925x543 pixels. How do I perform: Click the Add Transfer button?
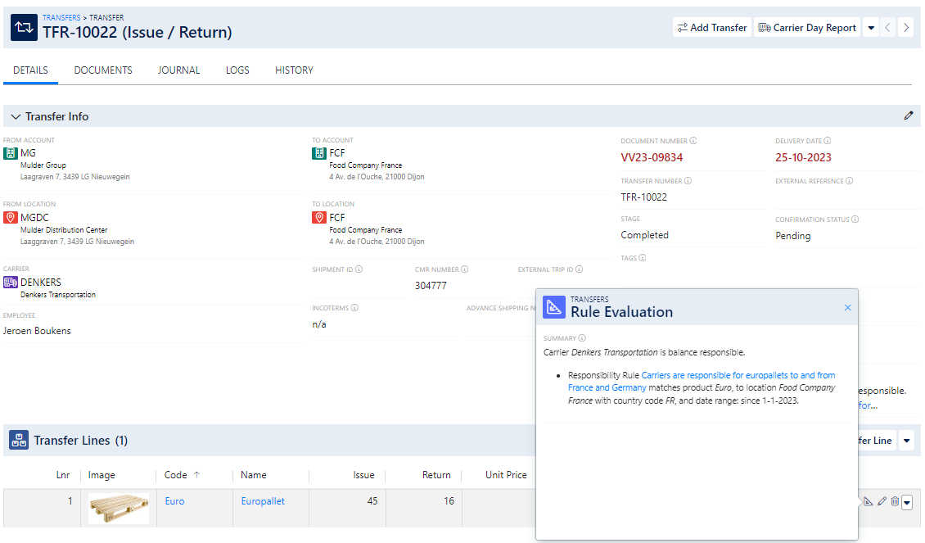(x=712, y=27)
